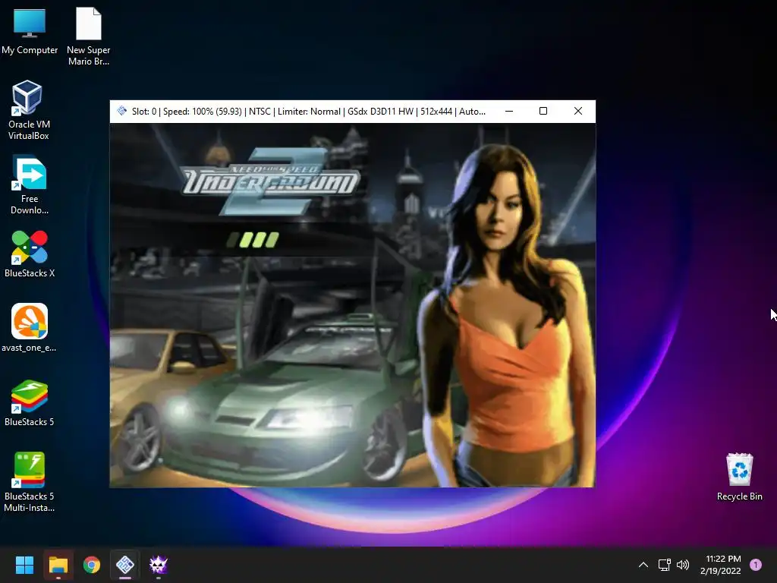The width and height of the screenshot is (777, 583).
Task: Select the avast_one_e... installer icon
Action: [x=30, y=328]
